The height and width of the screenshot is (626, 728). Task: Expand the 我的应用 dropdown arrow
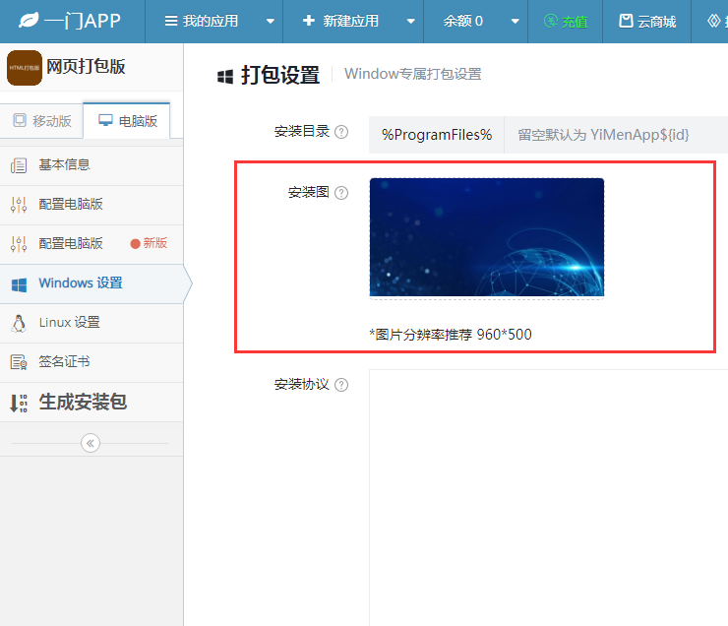coord(271,22)
